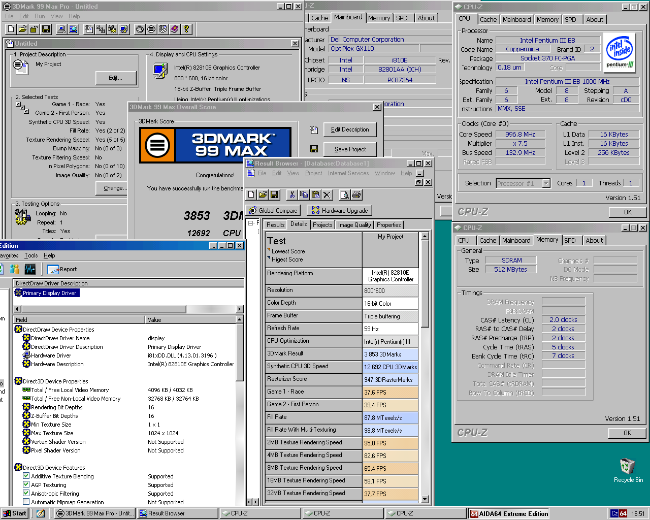Click the New file icon in 3DMark toolbar
Screen dimensions: 650x520
[x=10, y=29]
